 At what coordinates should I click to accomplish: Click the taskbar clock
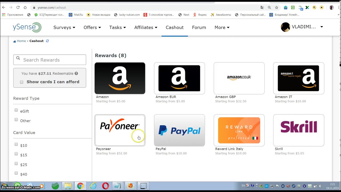click(x=332, y=186)
